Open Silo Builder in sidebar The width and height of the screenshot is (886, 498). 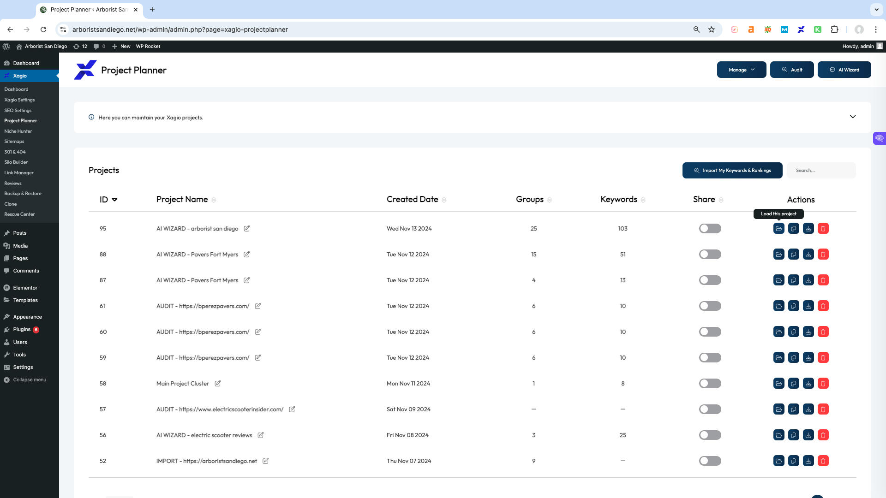tap(16, 162)
